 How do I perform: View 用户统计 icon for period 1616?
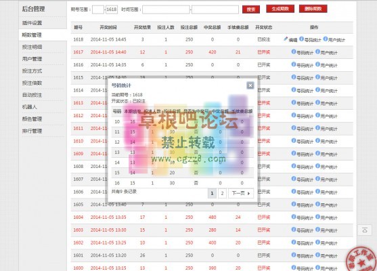317,64
